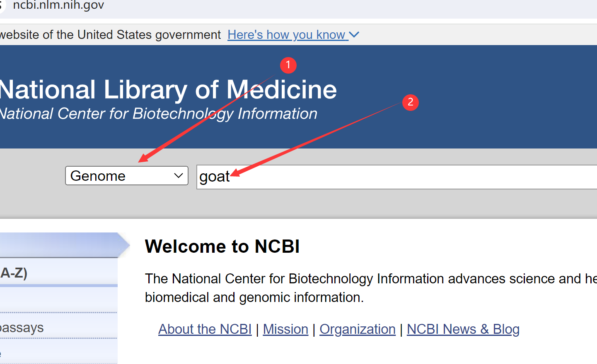Click the blue arrow-shaped sidebar header tab
Image resolution: width=597 pixels, height=364 pixels.
pos(62,245)
